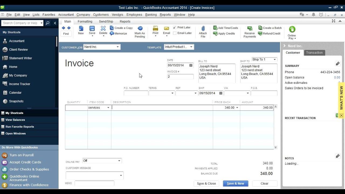The height and width of the screenshot is (194, 345).
Task: Edit customer summary with pencil icon
Action: pyautogui.click(x=338, y=64)
